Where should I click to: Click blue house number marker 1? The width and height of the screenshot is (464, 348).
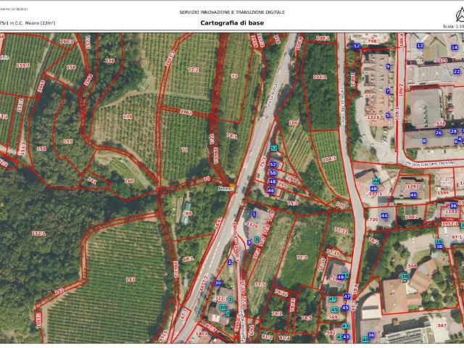pyautogui.click(x=254, y=214)
